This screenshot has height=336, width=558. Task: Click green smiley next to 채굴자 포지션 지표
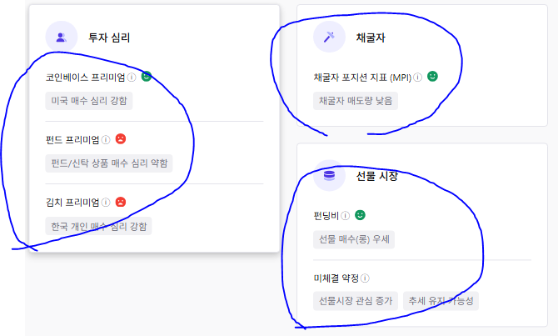click(432, 76)
